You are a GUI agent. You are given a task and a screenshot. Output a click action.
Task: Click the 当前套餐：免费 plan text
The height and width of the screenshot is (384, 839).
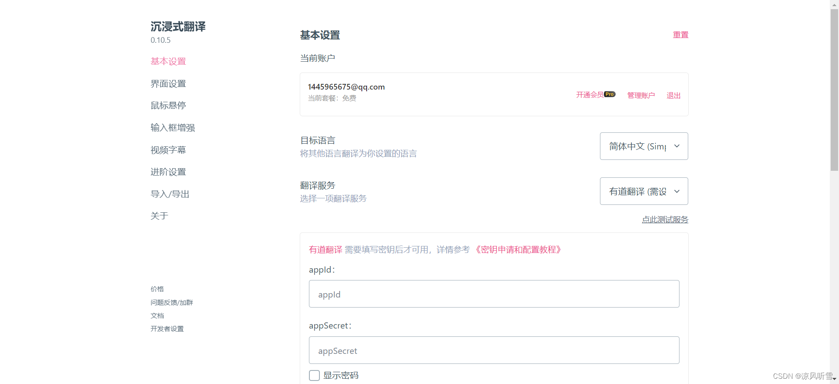coord(332,98)
